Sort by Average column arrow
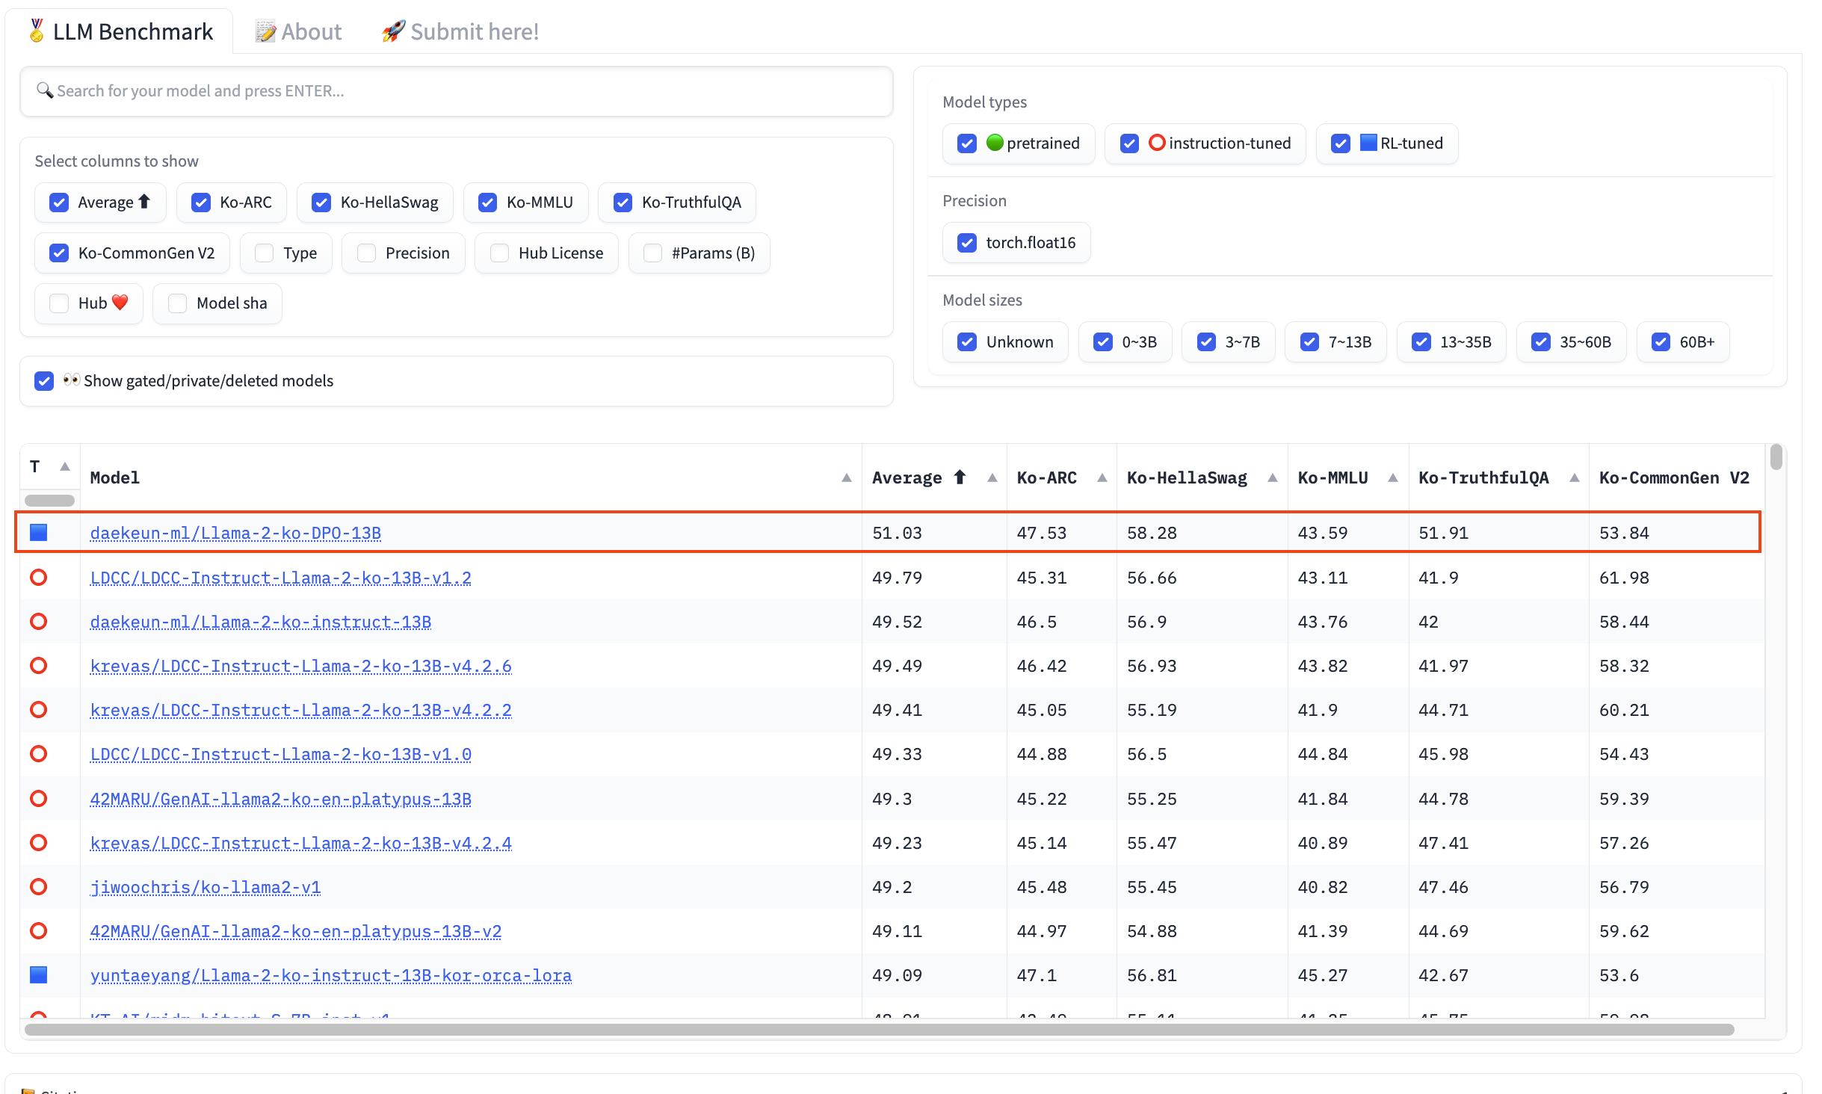Viewport: 1822px width, 1094px height. coord(992,478)
